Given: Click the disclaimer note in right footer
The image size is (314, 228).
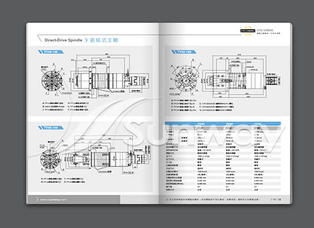Looking at the screenshot, I should tap(213, 199).
